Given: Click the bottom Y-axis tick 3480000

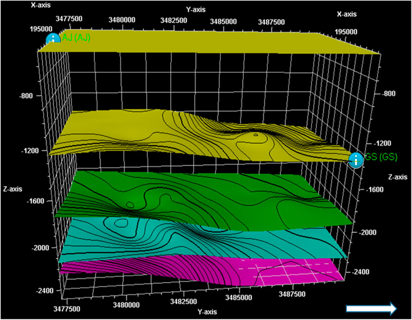Looking at the screenshot, I should click(x=126, y=305).
